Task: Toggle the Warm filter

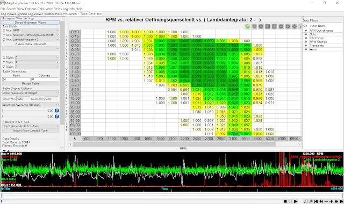Action: pos(306,49)
